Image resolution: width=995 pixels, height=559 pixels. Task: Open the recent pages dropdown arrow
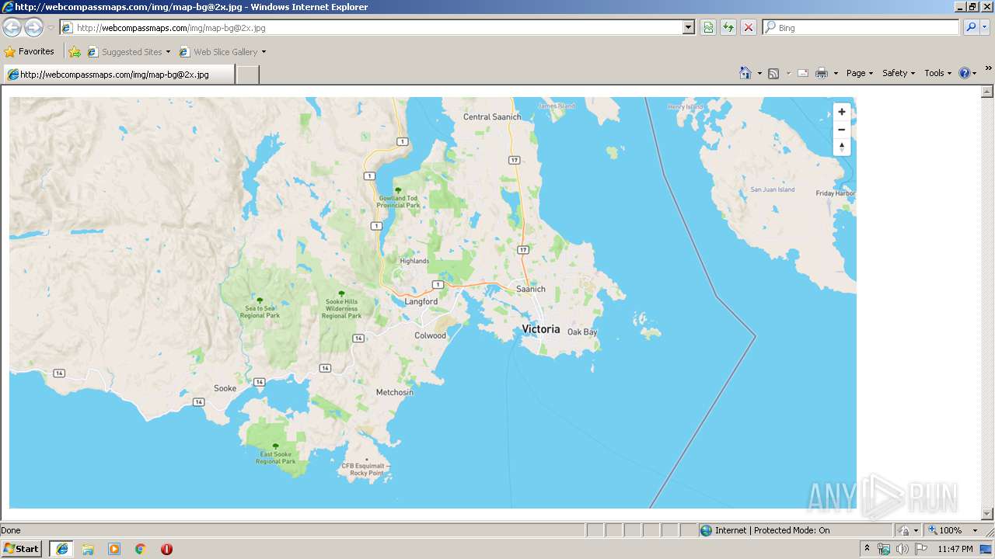[x=51, y=28]
